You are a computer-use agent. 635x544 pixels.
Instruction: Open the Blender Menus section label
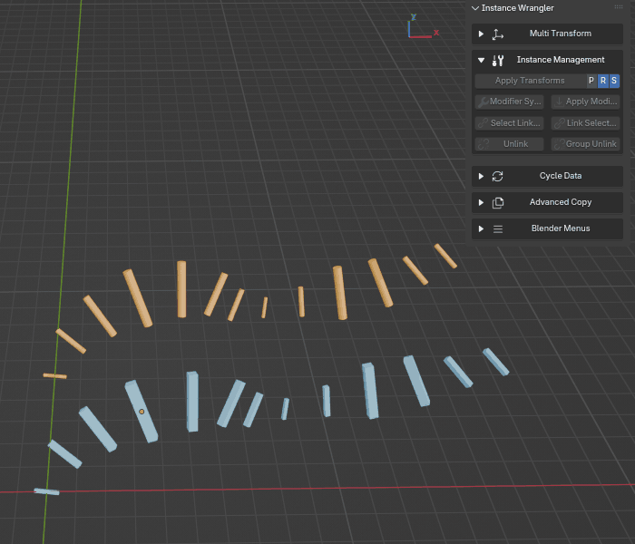[x=561, y=228]
